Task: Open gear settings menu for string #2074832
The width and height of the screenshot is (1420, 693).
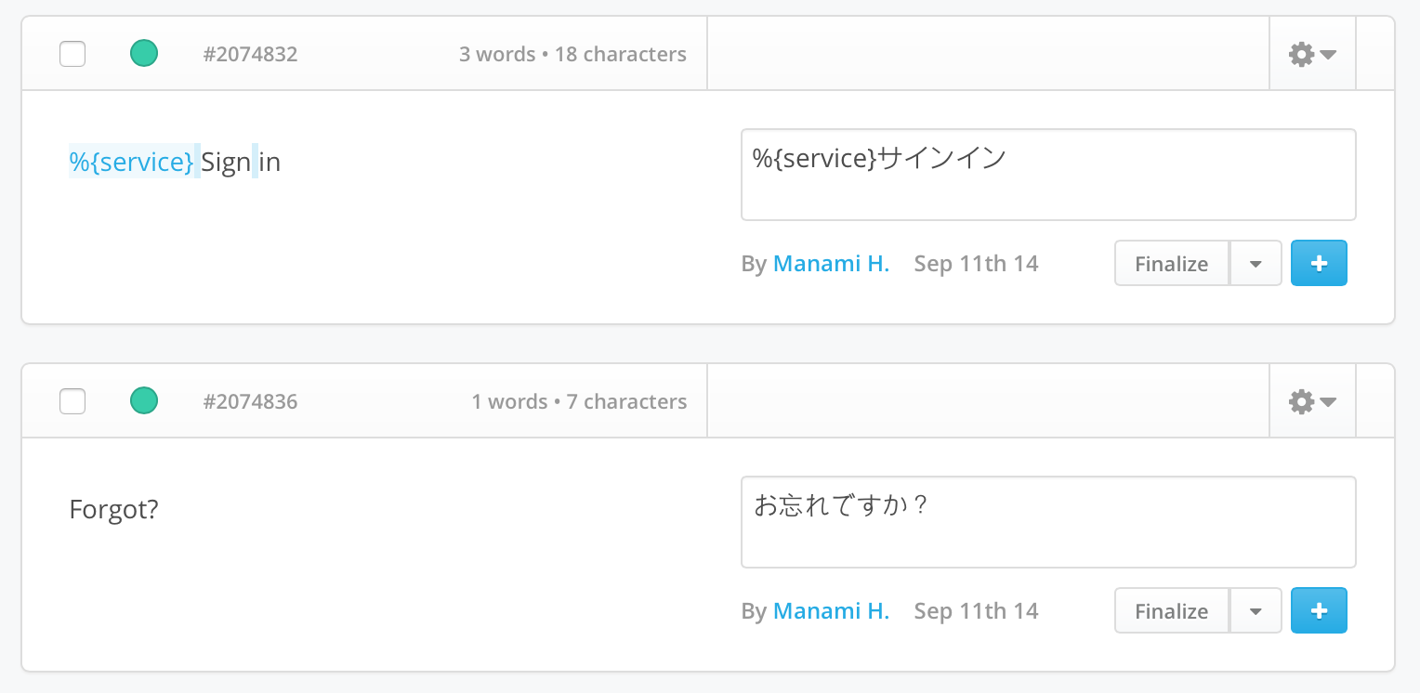Action: (x=1312, y=54)
